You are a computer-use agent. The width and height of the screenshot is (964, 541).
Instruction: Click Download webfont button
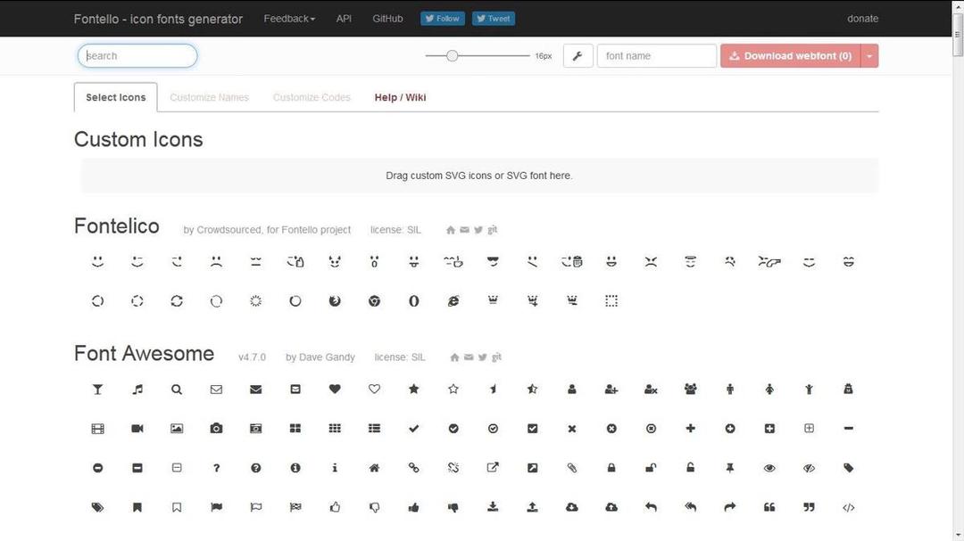791,56
